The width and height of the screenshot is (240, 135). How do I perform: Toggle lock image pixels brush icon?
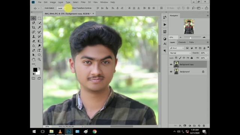180,58
